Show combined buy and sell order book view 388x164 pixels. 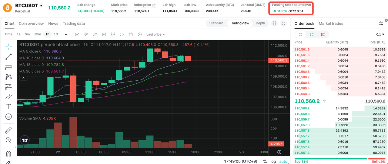tap(300, 34)
